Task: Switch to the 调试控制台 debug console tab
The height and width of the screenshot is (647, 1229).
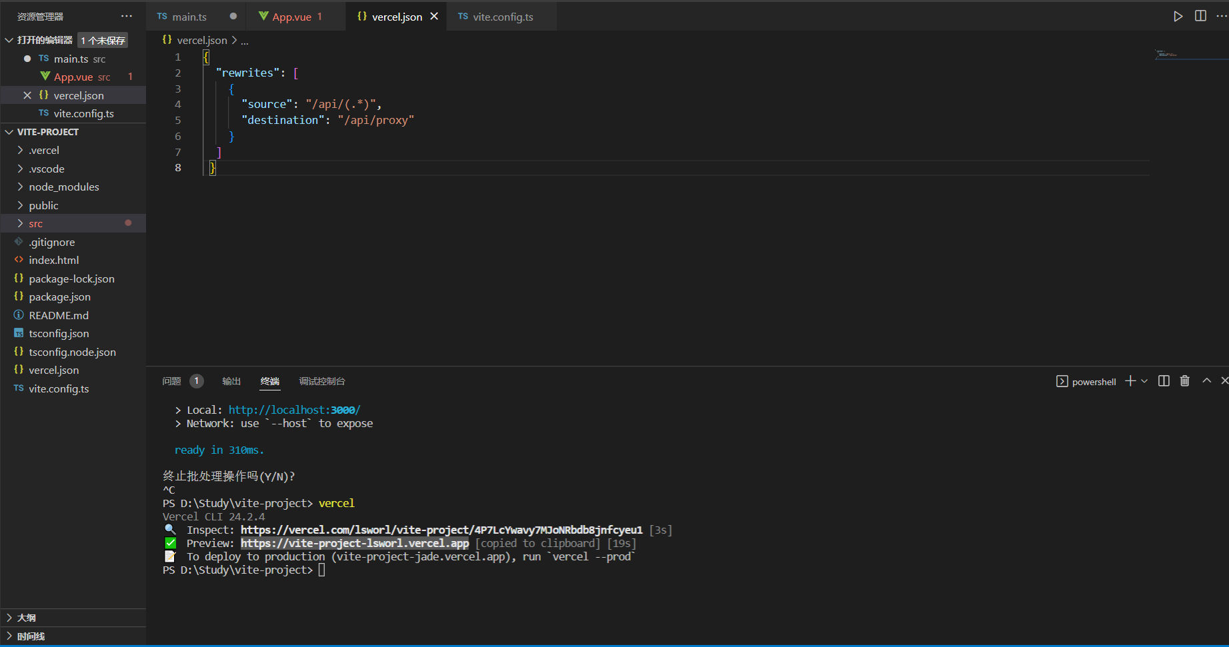Action: [x=322, y=381]
